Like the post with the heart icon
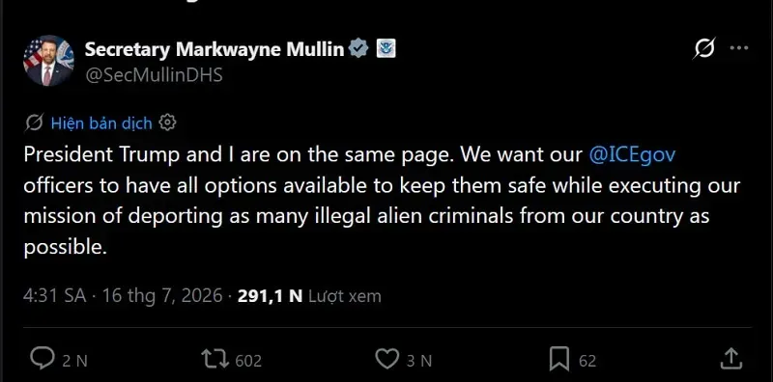This screenshot has width=773, height=382. (x=387, y=360)
